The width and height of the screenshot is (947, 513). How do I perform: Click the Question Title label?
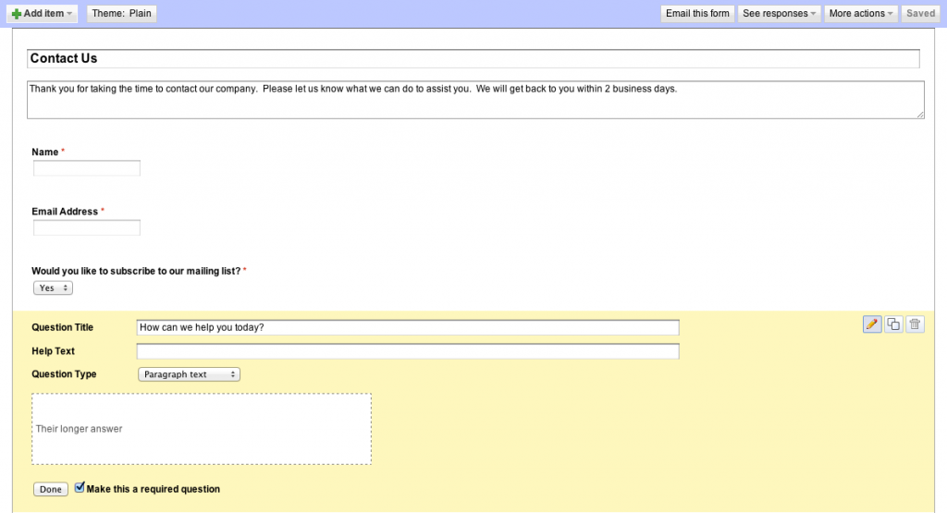62,327
